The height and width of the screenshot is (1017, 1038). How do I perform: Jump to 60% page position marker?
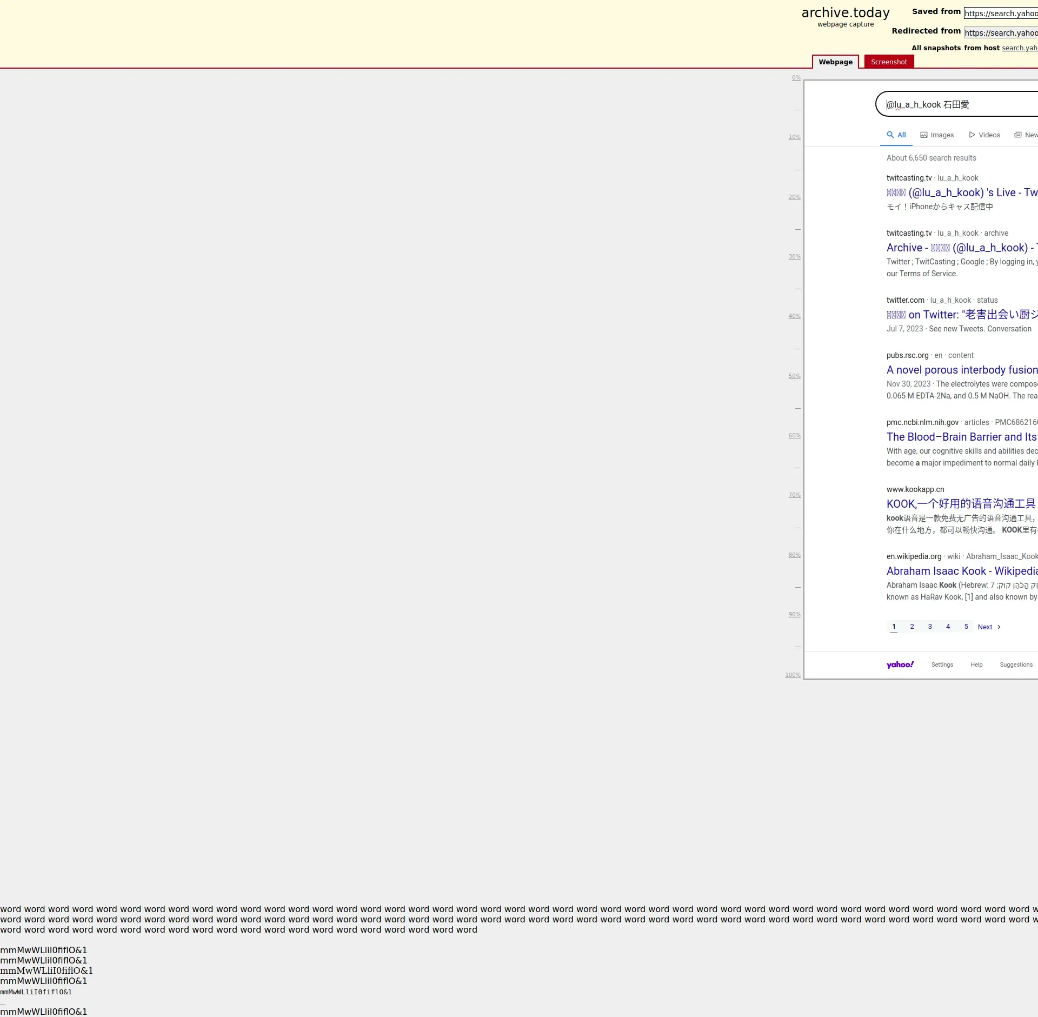click(794, 435)
